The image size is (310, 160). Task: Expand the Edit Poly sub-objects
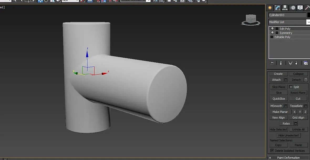coord(277,29)
